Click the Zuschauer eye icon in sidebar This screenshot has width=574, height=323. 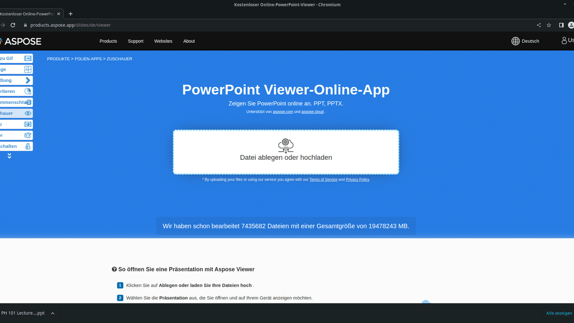(x=28, y=113)
